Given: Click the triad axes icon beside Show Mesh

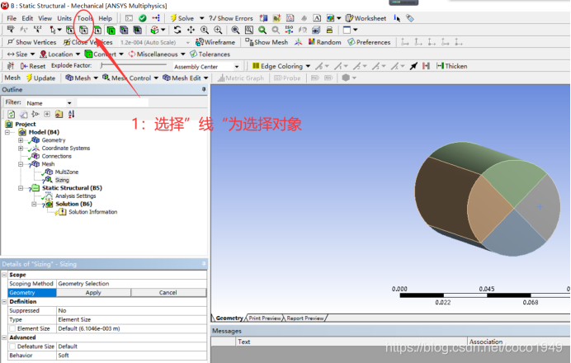Looking at the screenshot, I should [298, 42].
